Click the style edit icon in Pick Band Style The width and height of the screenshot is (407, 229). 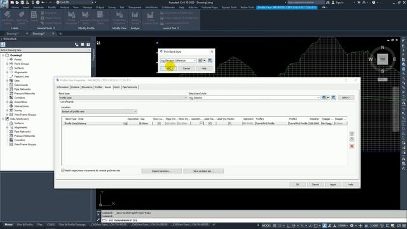pyautogui.click(x=200, y=60)
